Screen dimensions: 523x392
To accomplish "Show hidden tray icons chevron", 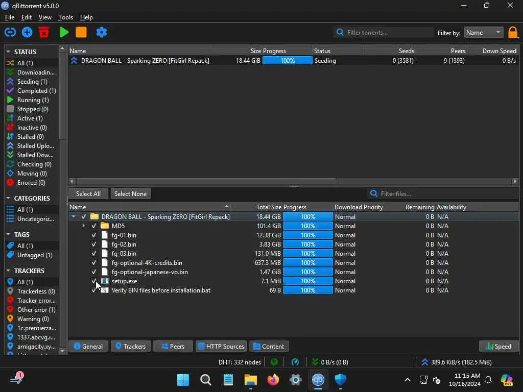I will 407,380.
